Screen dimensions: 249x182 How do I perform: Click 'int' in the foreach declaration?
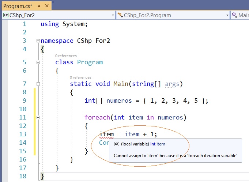(x=119, y=117)
